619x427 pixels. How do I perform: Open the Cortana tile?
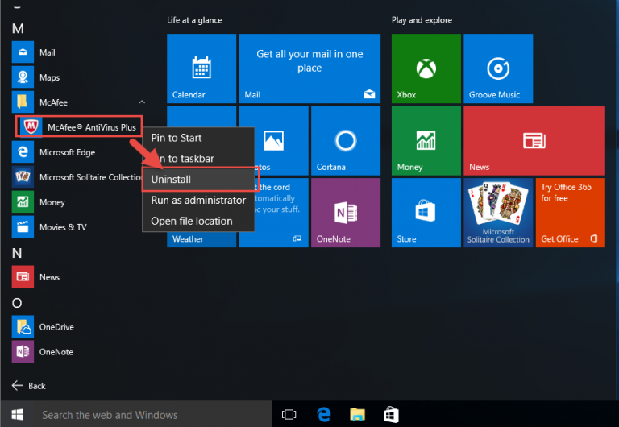coord(346,140)
